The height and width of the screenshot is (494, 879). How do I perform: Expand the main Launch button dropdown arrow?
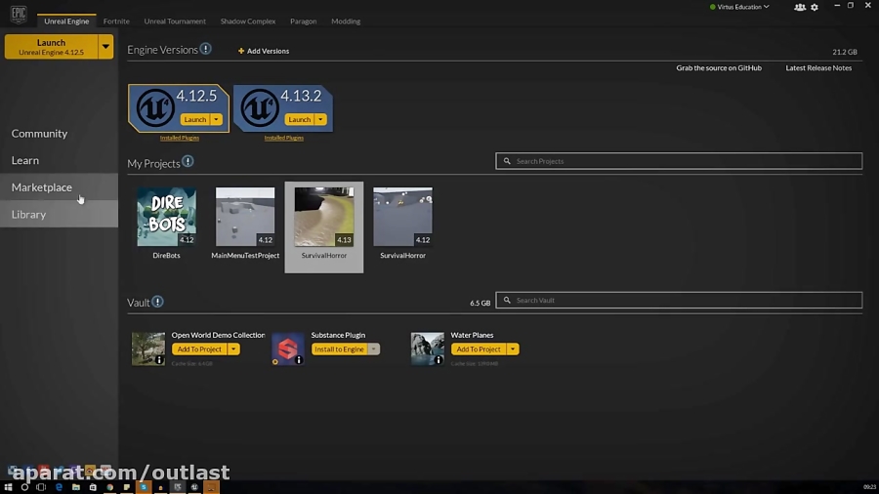105,47
